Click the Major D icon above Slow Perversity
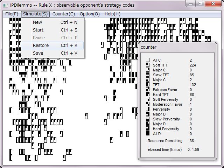This screenshot has height=168, width=224. [x=148, y=114]
